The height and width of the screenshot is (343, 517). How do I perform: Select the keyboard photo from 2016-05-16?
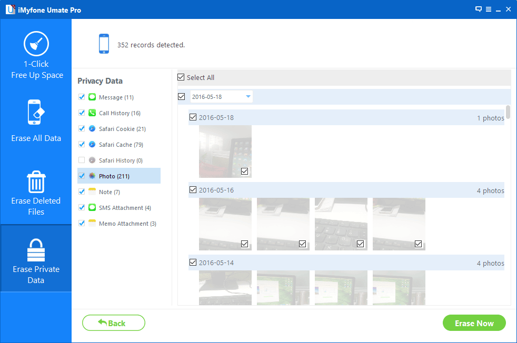[341, 224]
